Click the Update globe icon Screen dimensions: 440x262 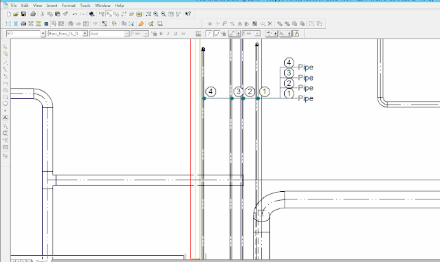[x=91, y=14]
